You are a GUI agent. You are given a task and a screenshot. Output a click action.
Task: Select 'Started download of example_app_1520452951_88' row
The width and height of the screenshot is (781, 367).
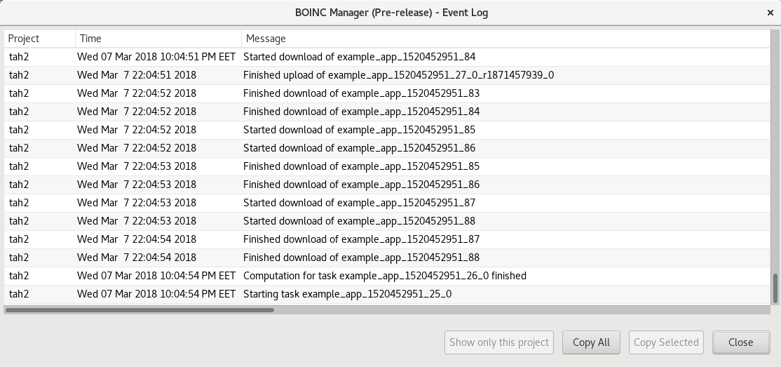coord(387,221)
